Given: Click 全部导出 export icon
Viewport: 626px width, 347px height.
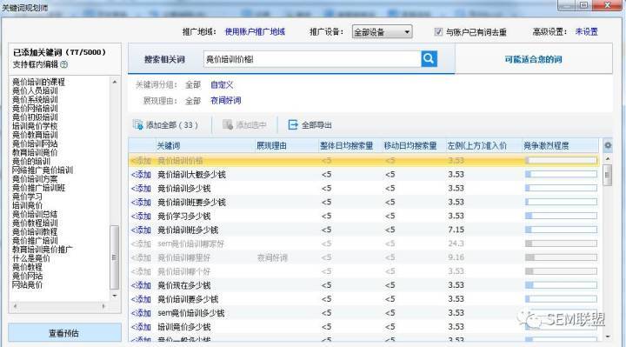Looking at the screenshot, I should [293, 125].
